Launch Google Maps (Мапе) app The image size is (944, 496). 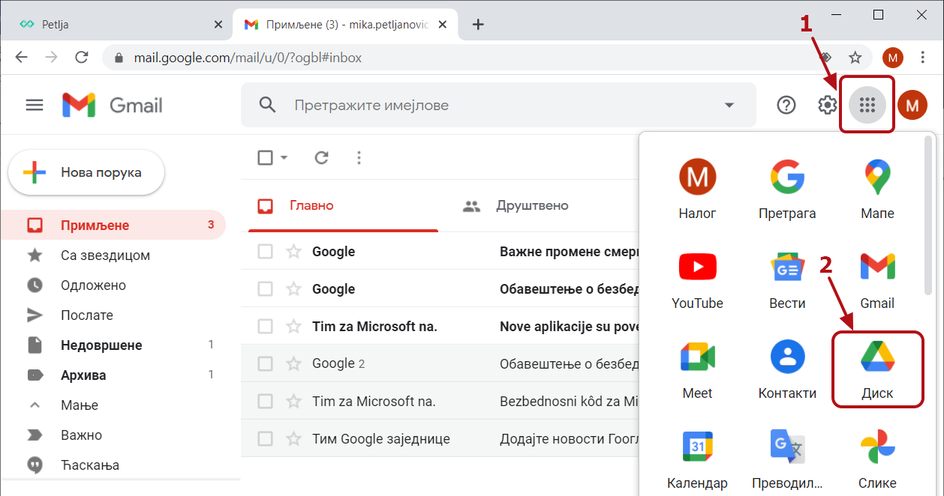point(877,190)
